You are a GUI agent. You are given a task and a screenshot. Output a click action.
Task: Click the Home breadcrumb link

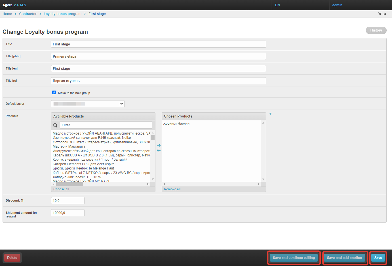[7, 14]
